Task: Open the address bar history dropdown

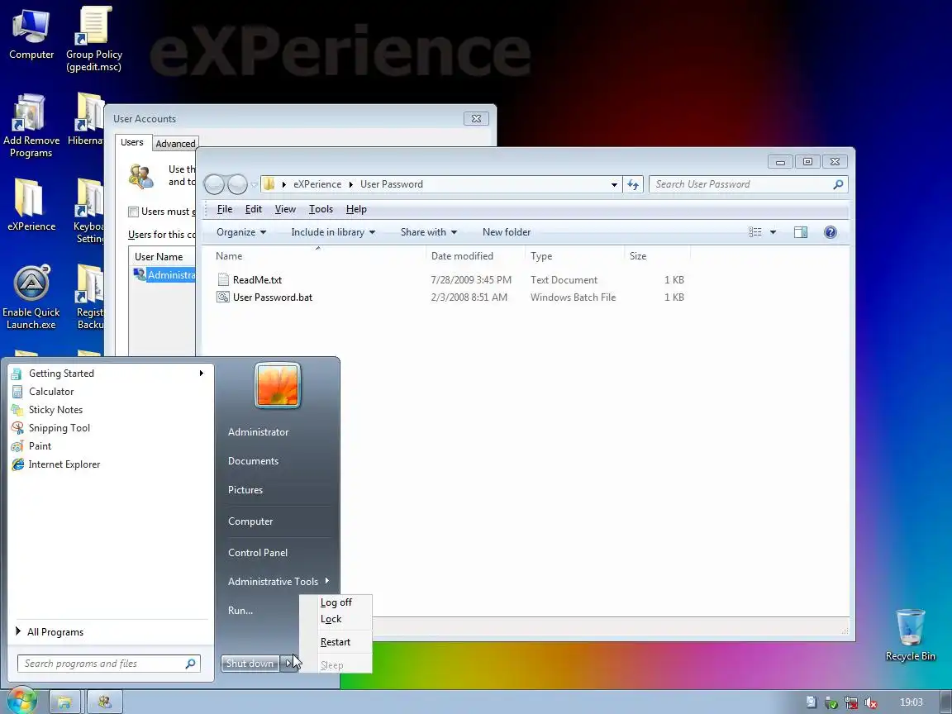Action: [x=614, y=184]
